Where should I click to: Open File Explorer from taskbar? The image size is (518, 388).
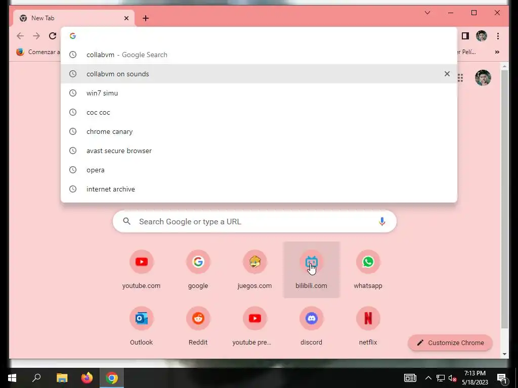pos(62,378)
